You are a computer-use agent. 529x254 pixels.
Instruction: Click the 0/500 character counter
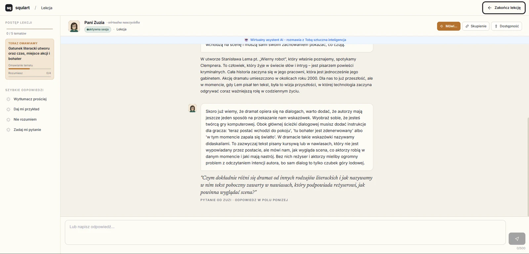(x=521, y=248)
